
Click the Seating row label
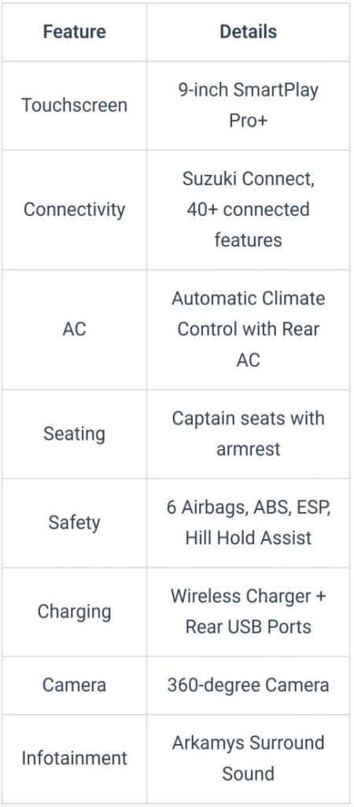[75, 434]
